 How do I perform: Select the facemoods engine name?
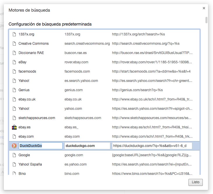(27, 71)
